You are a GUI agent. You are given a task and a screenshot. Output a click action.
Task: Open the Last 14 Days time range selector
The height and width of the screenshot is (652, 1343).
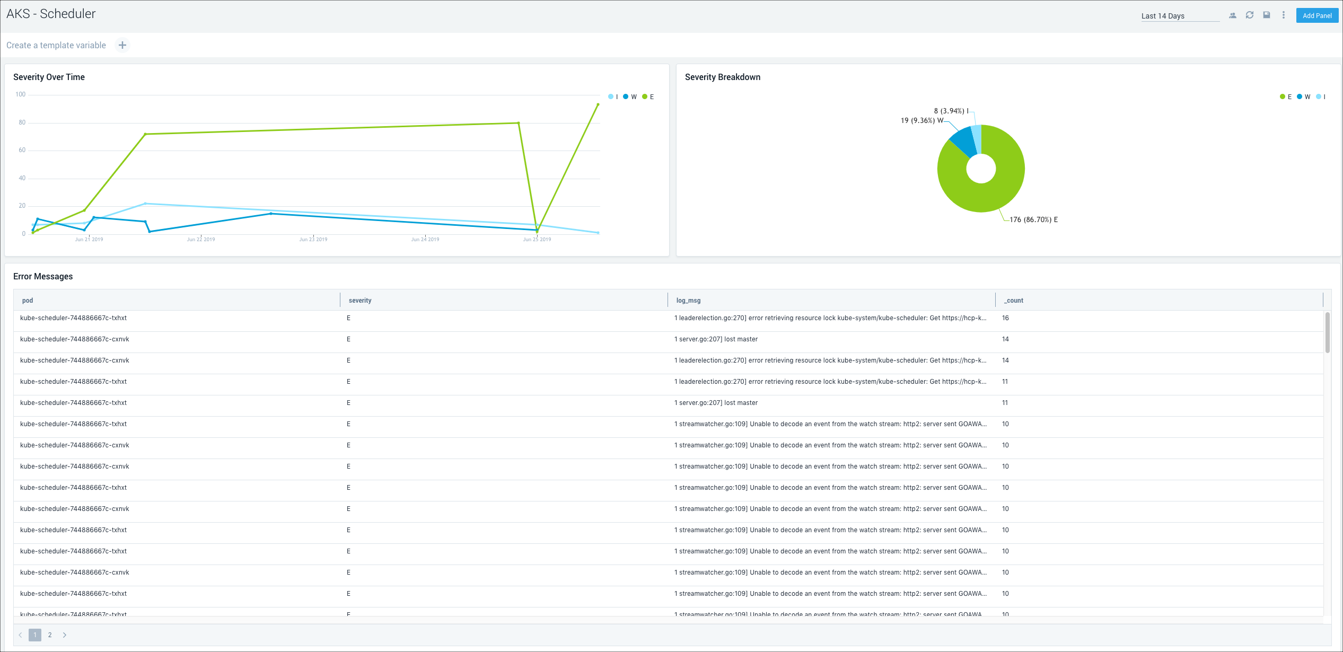coord(1180,15)
